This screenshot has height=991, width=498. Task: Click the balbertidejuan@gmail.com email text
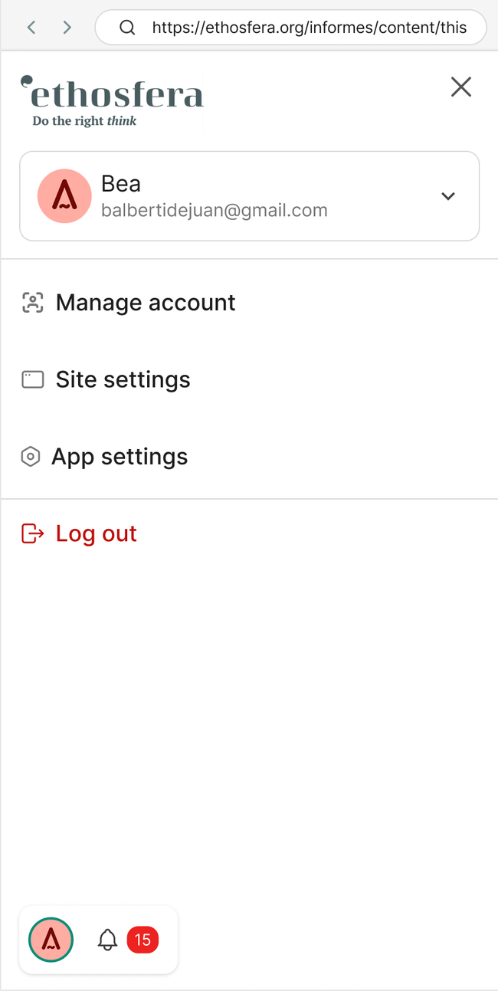pos(215,210)
